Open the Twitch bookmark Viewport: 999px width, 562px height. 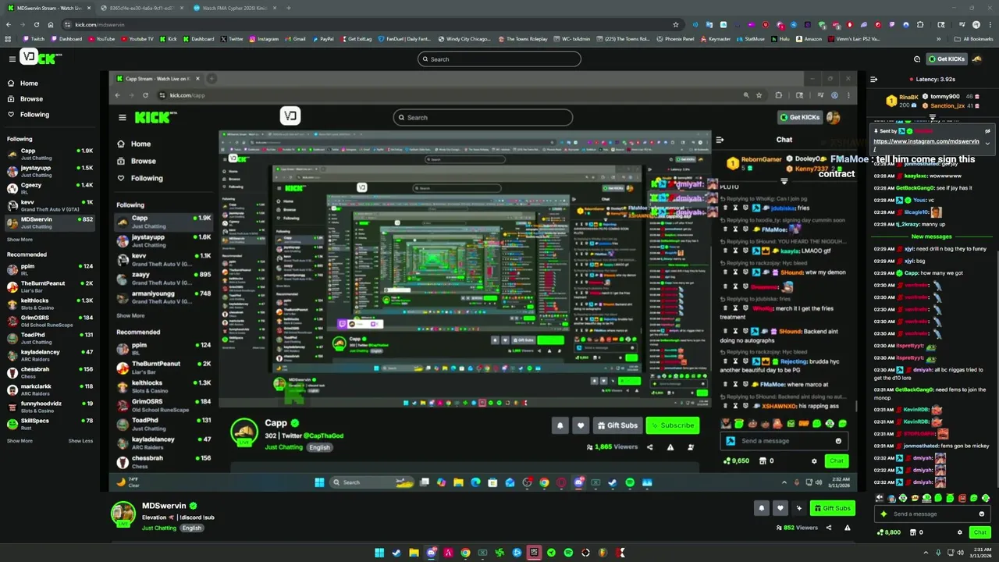point(33,39)
